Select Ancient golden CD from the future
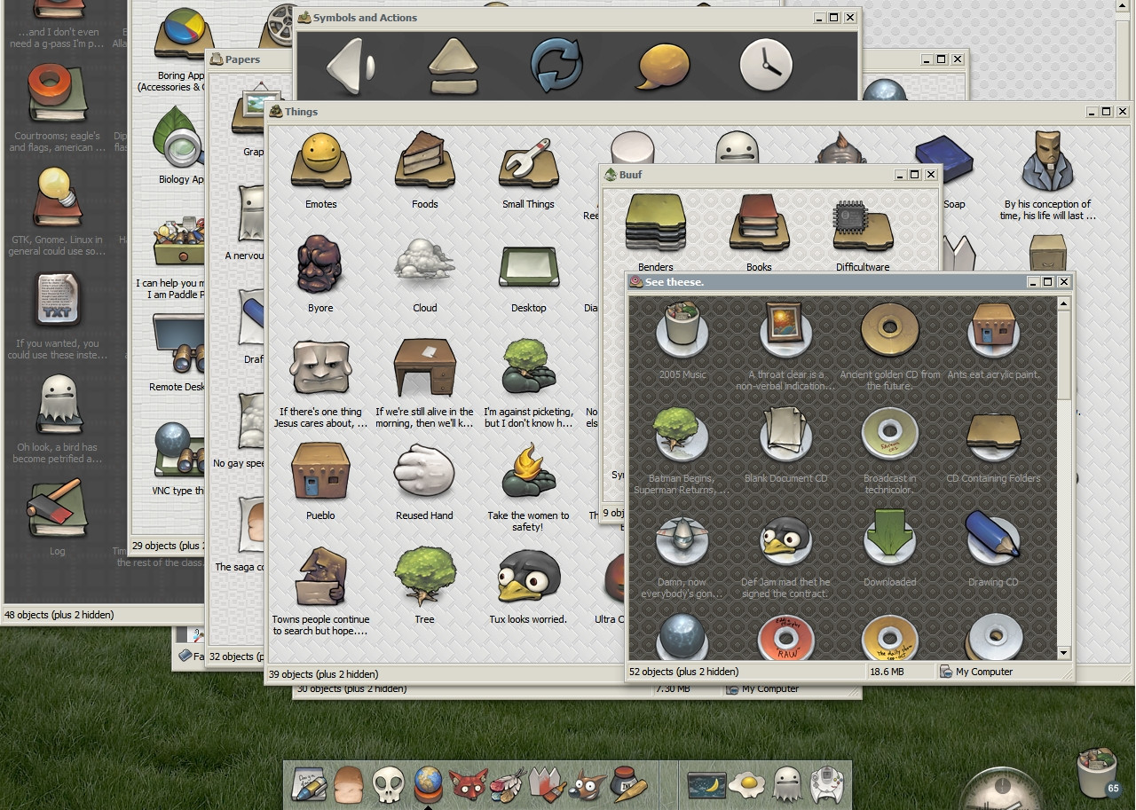The image size is (1136, 810). [889, 330]
